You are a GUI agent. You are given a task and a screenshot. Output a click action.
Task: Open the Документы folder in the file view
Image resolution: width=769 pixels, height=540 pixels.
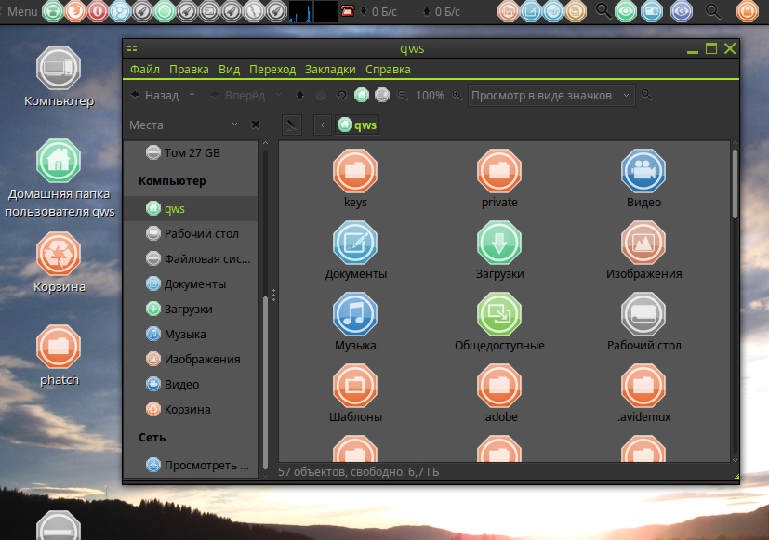[355, 250]
